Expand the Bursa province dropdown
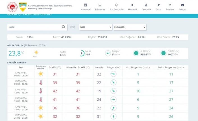Screen dimensions: 198x121 coord(95,27)
